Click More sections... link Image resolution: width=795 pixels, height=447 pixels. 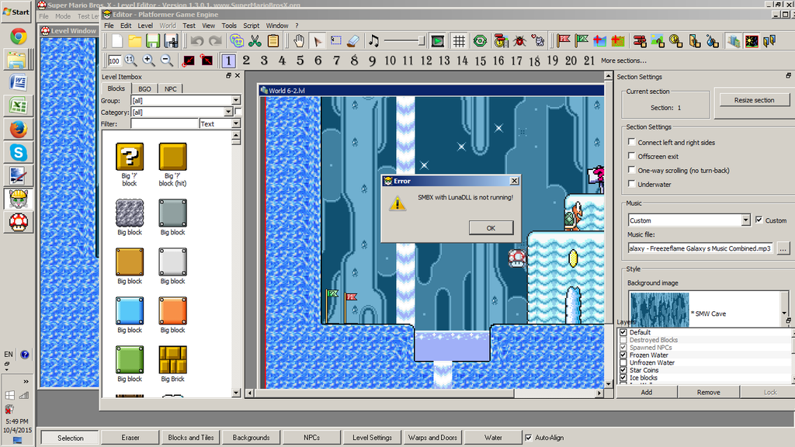pos(623,61)
